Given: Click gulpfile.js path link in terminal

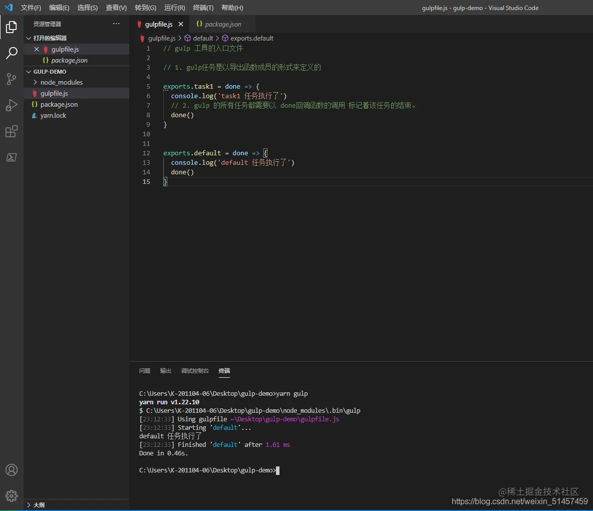Looking at the screenshot, I should (x=284, y=419).
